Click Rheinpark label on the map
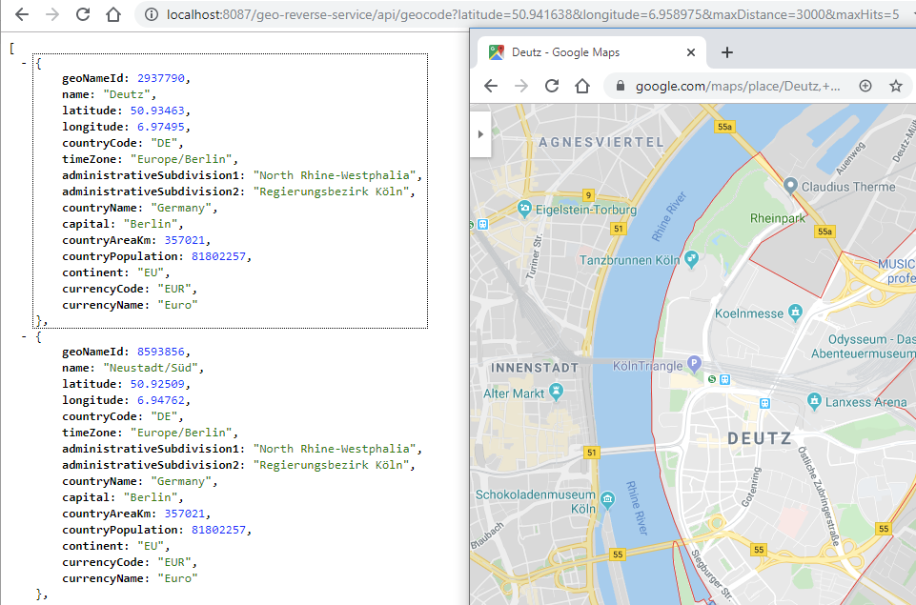Viewport: 916px width, 605px height. [x=777, y=218]
